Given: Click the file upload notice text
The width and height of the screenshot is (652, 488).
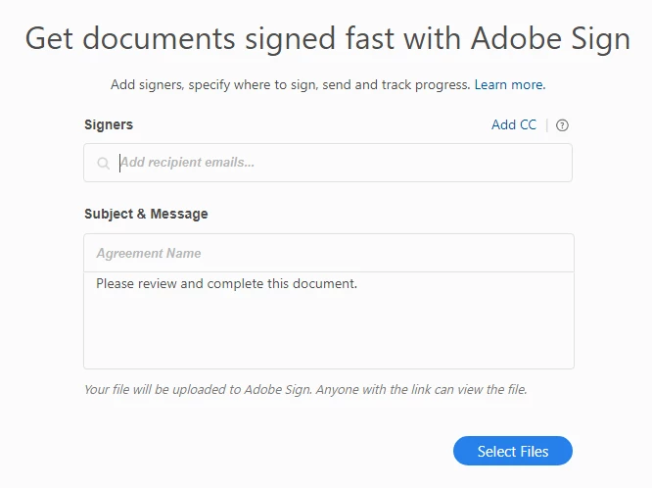Looking at the screenshot, I should coord(305,389).
